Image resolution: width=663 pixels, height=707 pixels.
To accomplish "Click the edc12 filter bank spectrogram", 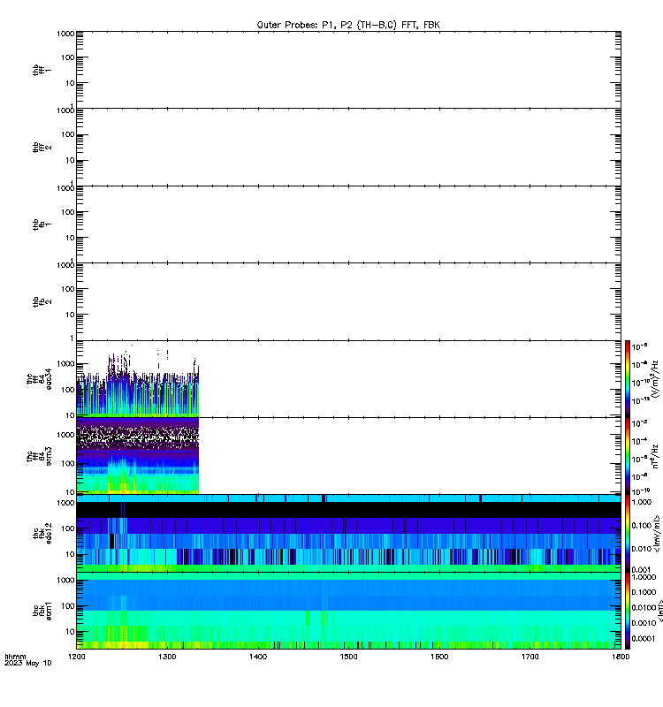I will (348, 534).
